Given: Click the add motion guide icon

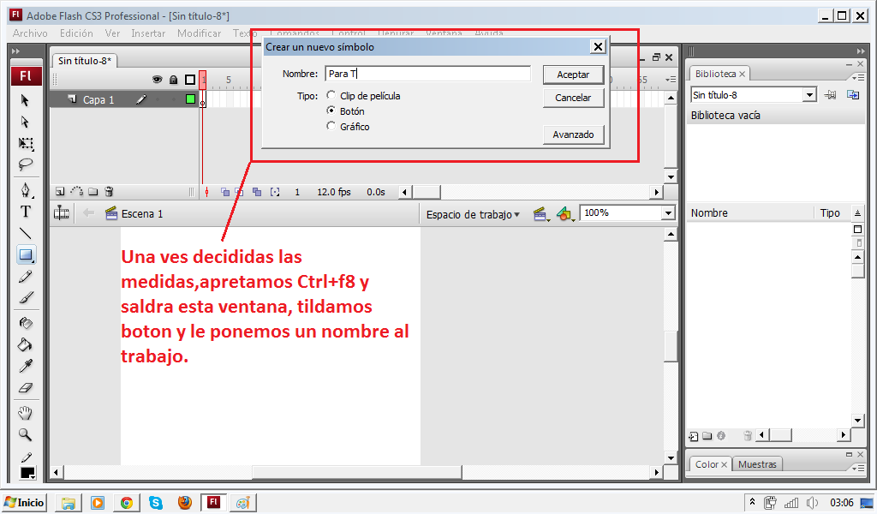Looking at the screenshot, I should click(x=76, y=192).
